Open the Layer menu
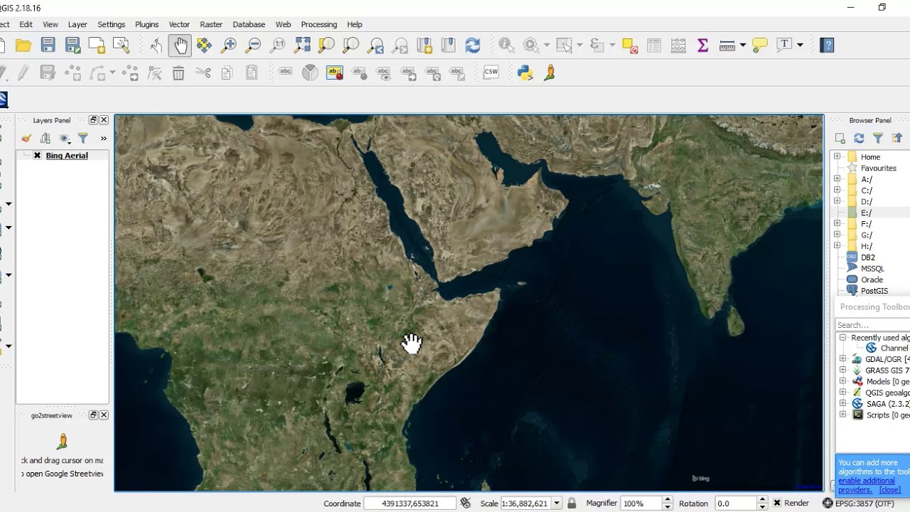Viewport: 910px width, 512px height. point(77,24)
